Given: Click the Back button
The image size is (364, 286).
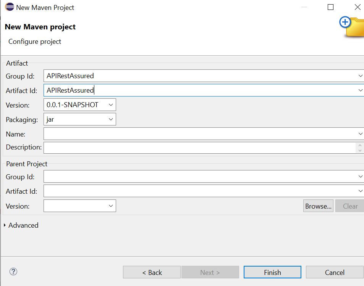Looking at the screenshot, I should point(152,272).
